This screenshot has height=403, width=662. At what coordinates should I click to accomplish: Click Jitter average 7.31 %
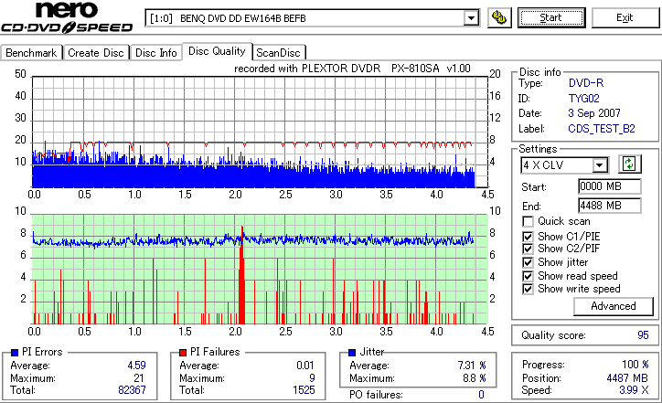[x=472, y=365]
